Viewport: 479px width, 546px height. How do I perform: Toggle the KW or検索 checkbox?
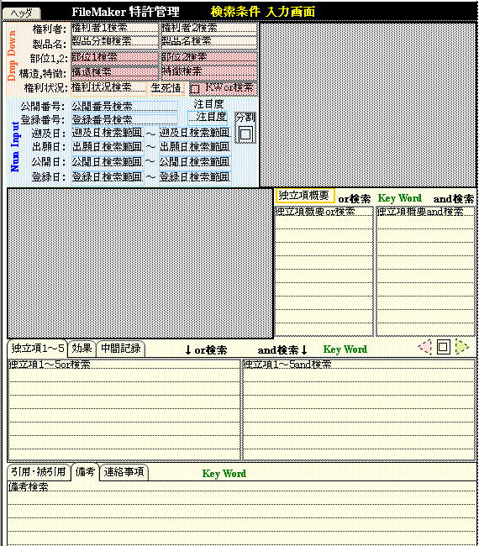(x=195, y=89)
